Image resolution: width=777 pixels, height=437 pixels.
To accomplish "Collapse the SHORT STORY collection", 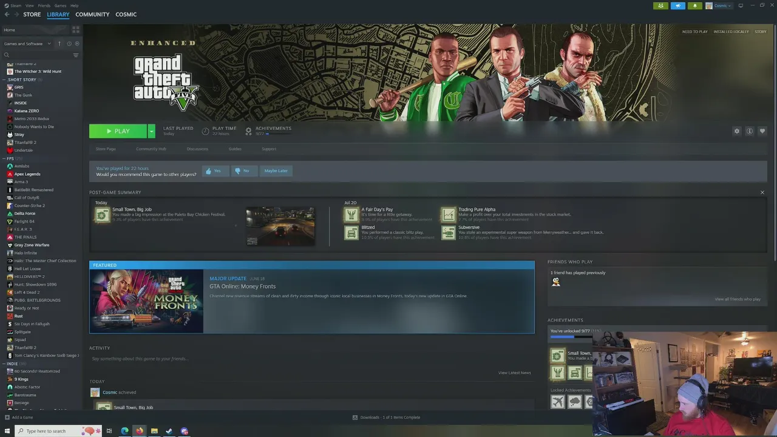I will [x=4, y=80].
